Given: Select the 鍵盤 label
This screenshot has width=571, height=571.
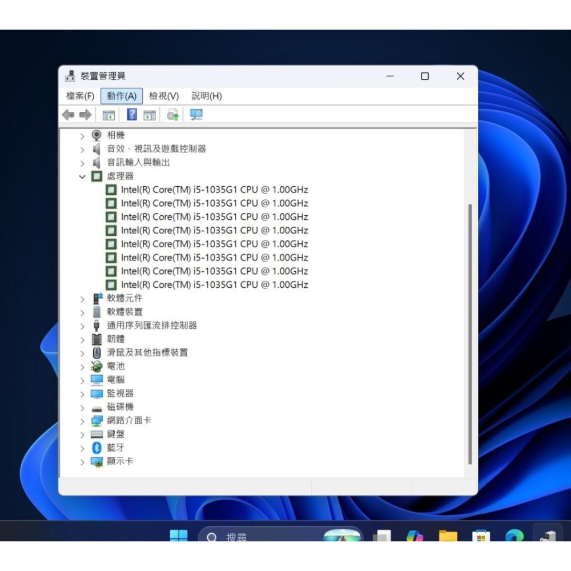Looking at the screenshot, I should click(116, 434).
